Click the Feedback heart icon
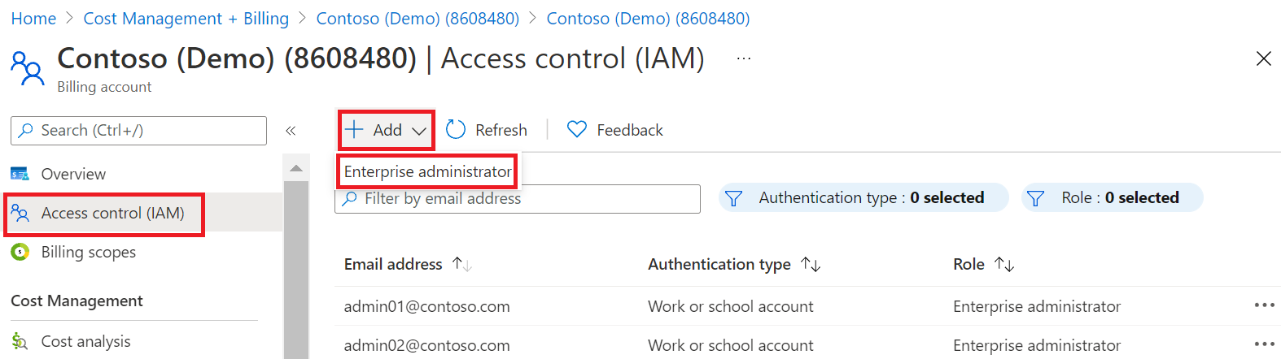1281x359 pixels. 577,130
